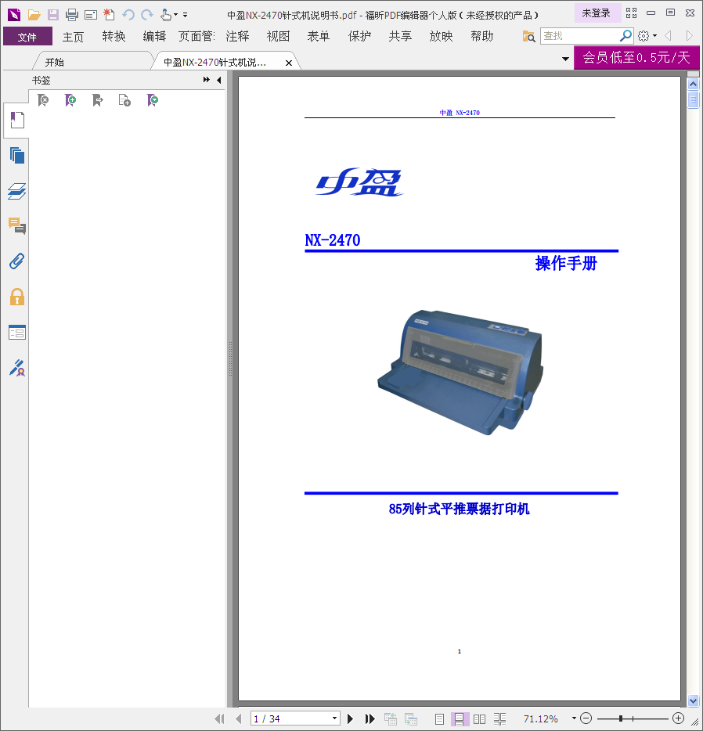Open the 文件 menu
Viewport: 703px width, 731px height.
pyautogui.click(x=27, y=36)
